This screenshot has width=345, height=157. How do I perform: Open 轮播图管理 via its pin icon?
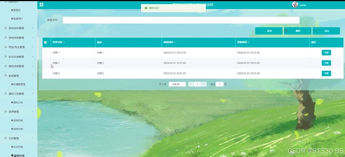pyautogui.click(x=12, y=84)
